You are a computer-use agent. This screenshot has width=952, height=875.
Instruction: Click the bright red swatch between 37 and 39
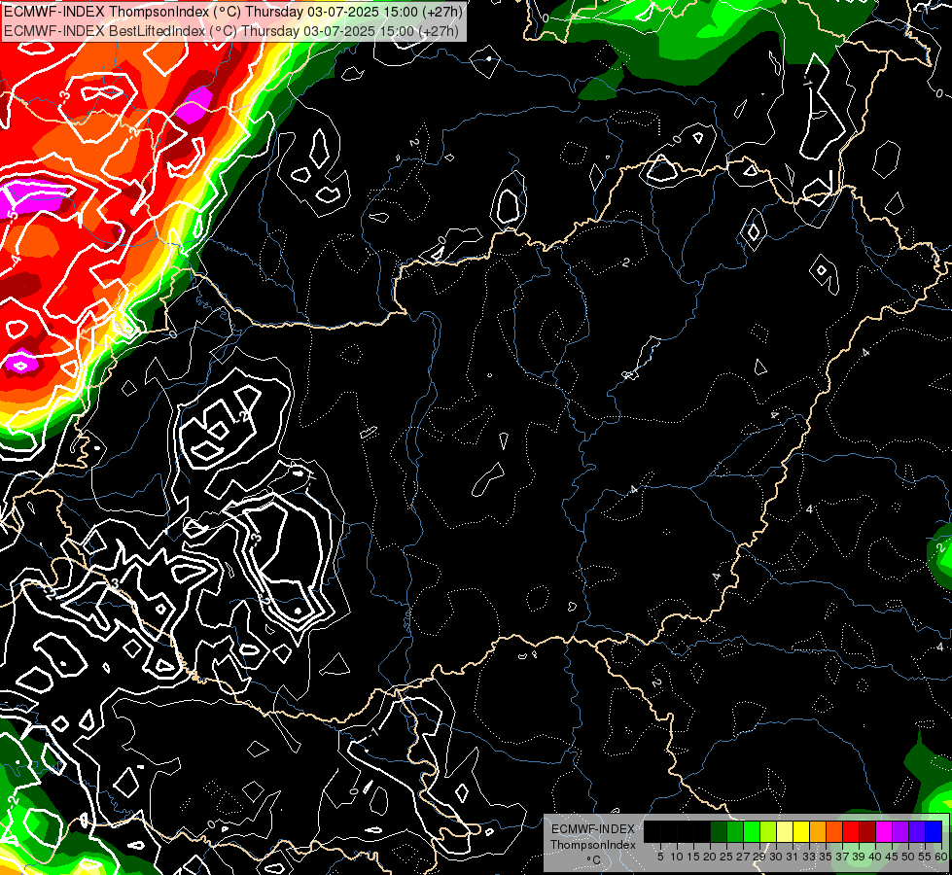851,832
